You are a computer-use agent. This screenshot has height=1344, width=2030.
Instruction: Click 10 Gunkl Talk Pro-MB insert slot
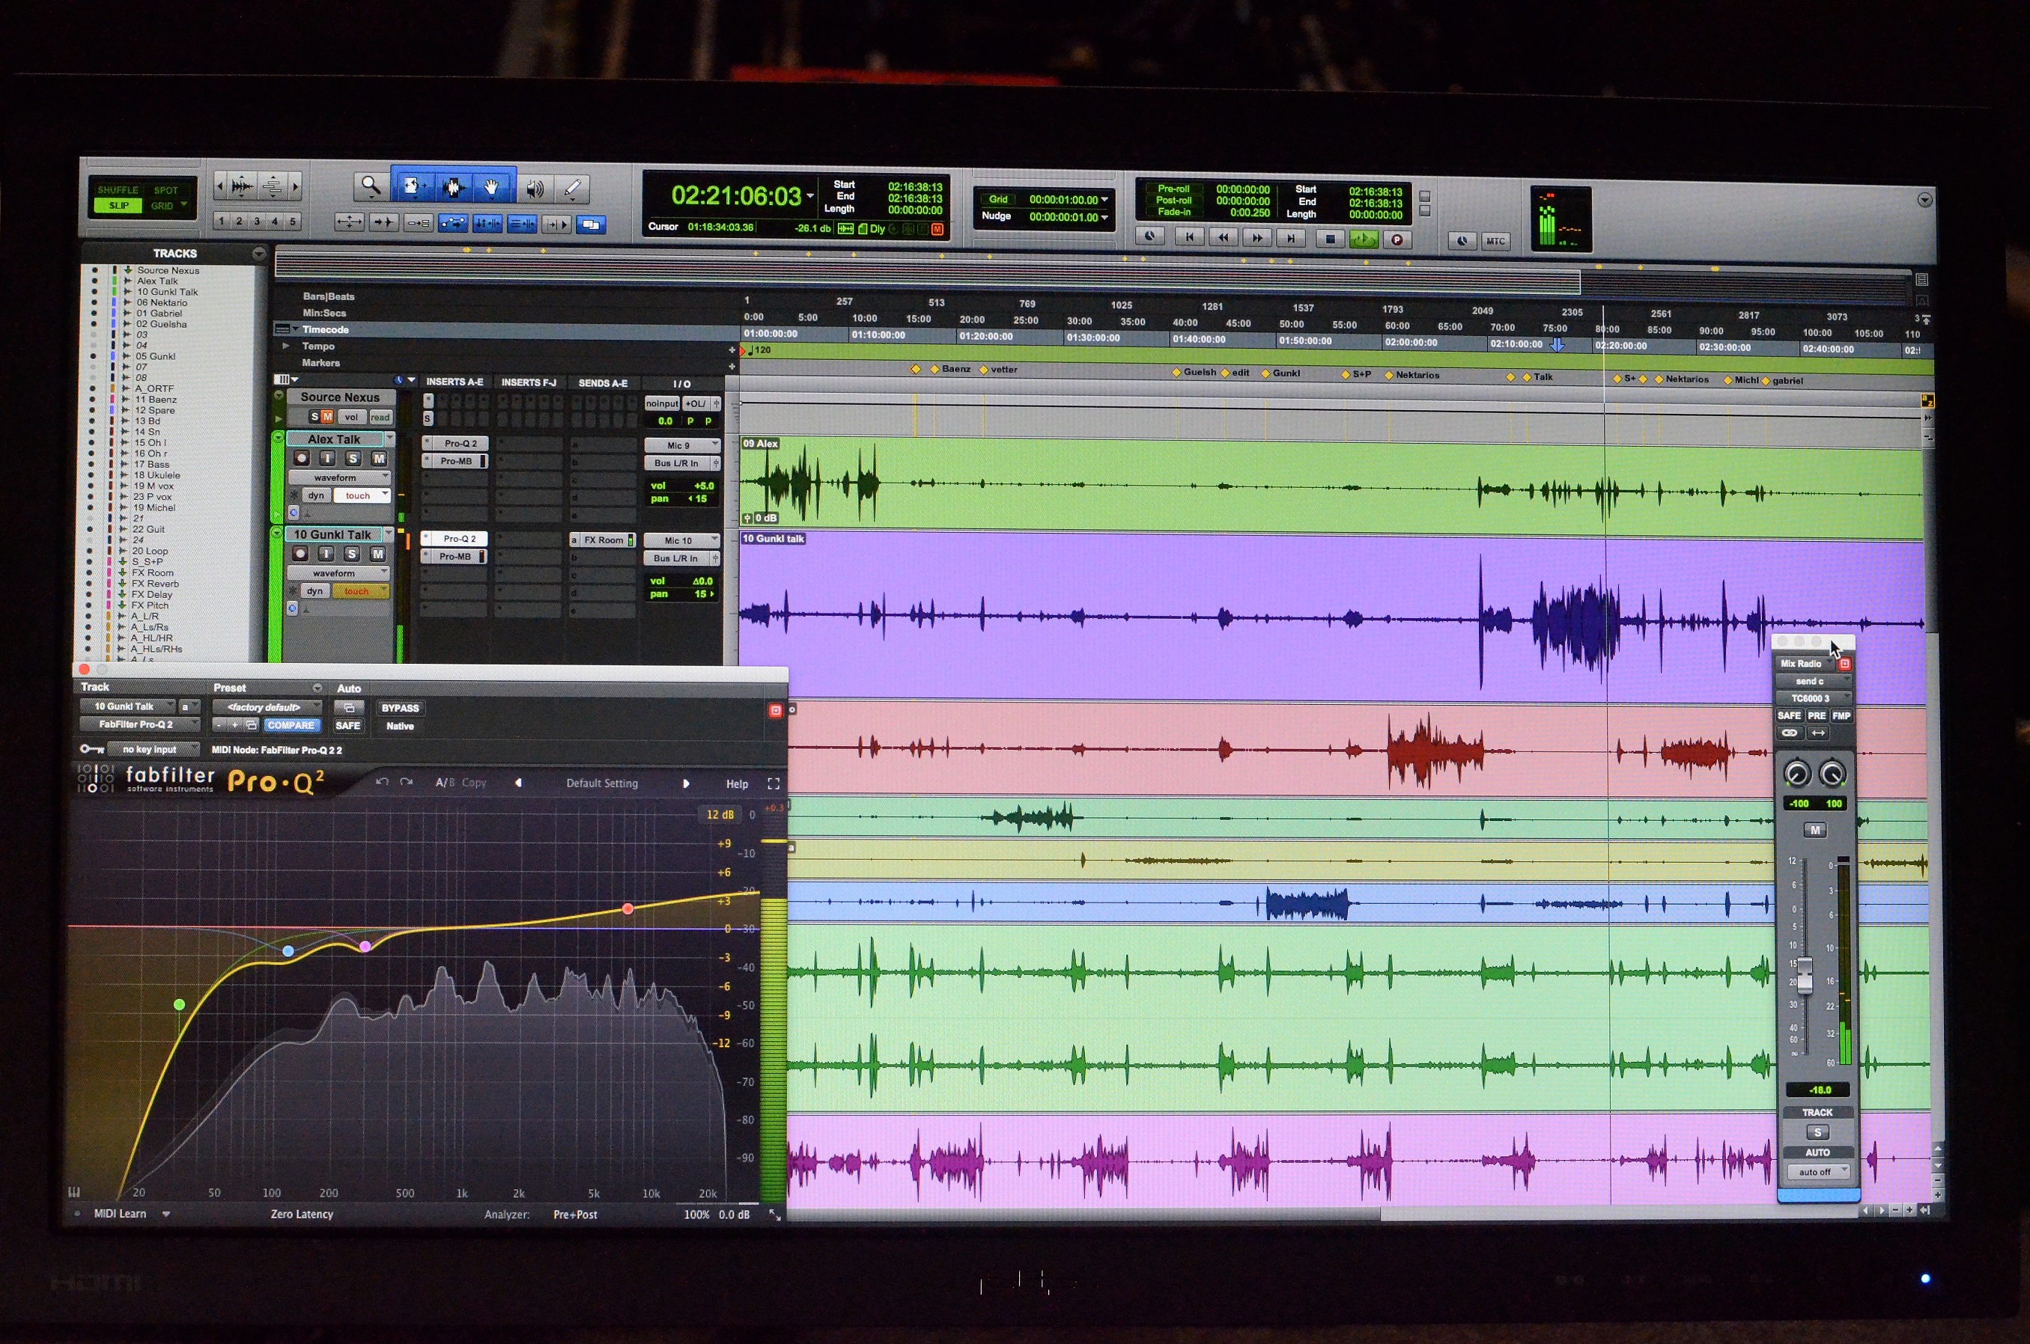tap(454, 556)
